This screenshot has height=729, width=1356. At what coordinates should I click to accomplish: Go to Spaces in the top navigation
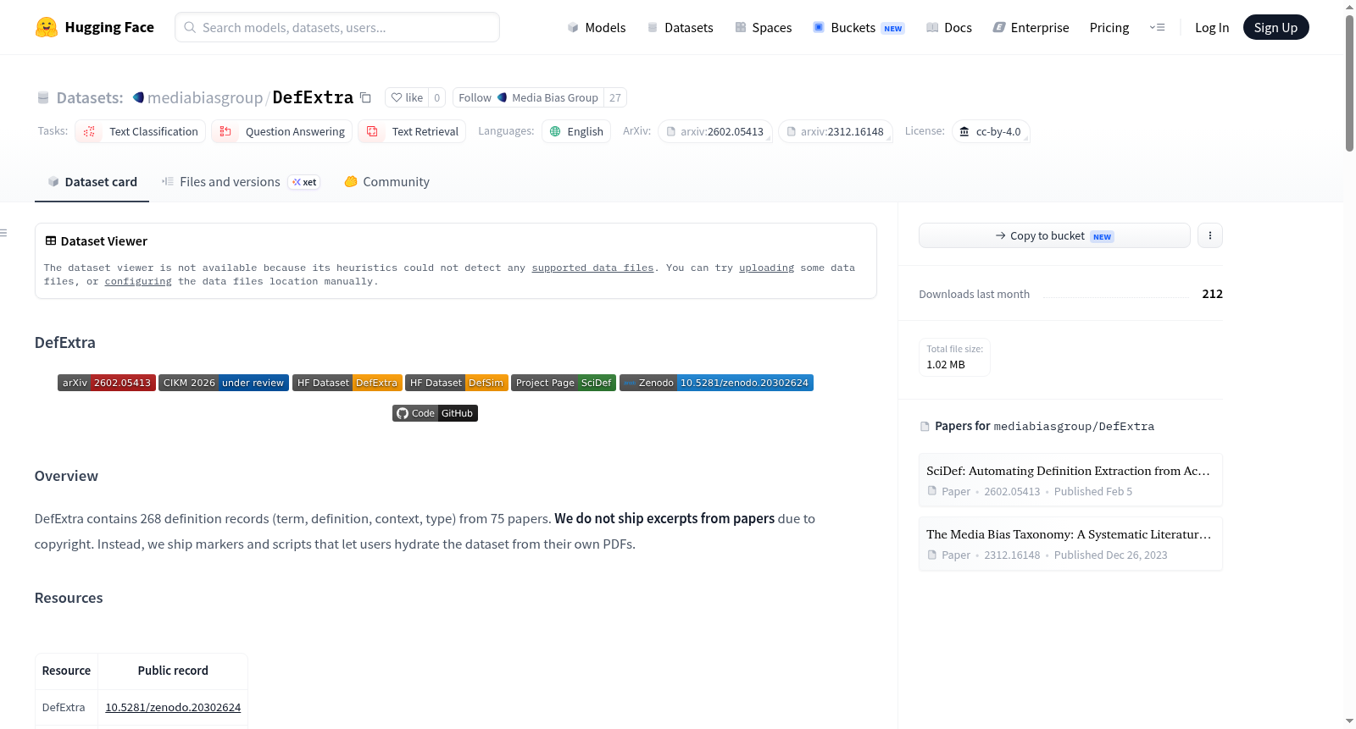764,27
